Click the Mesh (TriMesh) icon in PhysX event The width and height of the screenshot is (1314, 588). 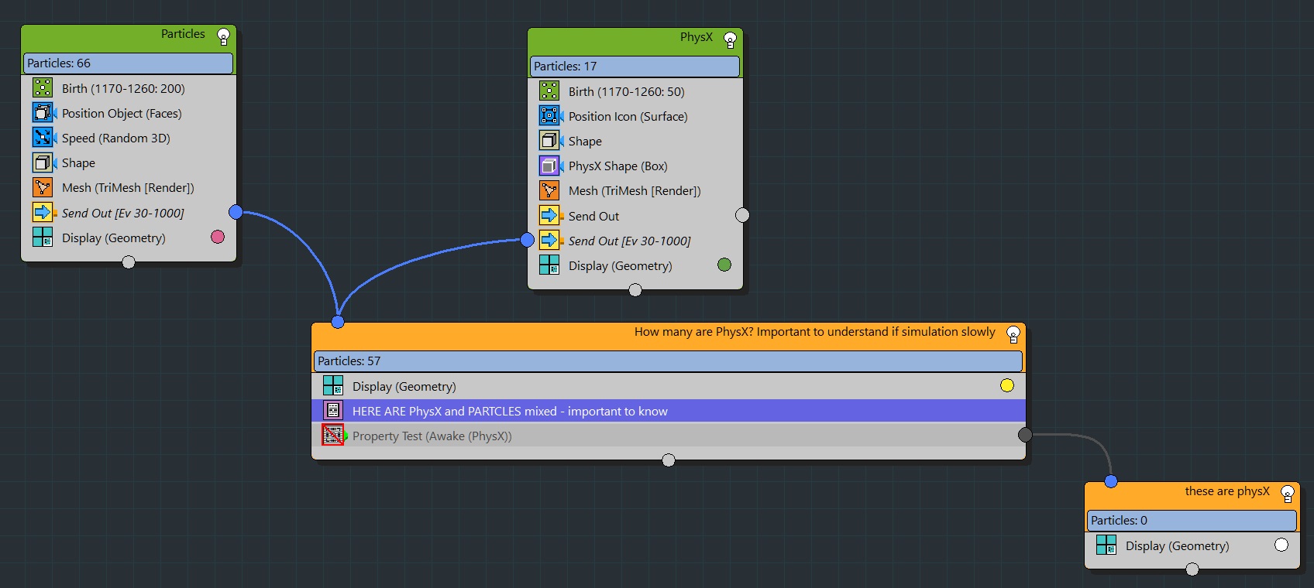pos(549,190)
